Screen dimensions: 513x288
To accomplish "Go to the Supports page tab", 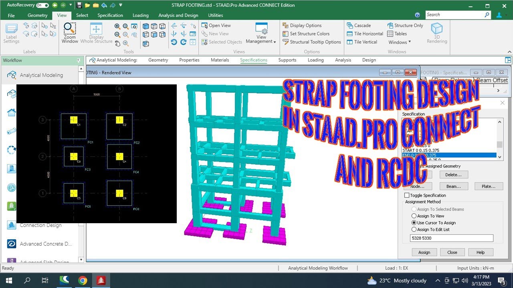I will click(x=287, y=60).
